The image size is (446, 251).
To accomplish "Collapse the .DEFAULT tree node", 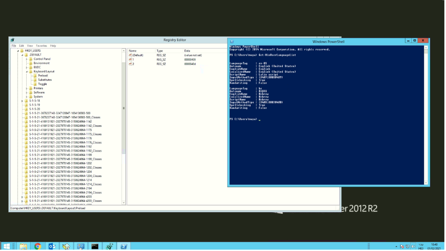I will coord(22,55).
